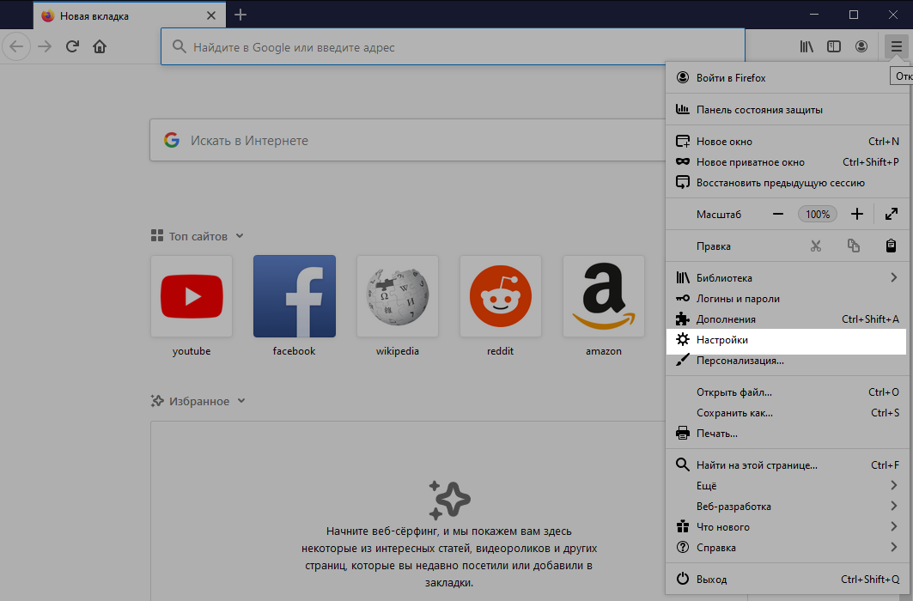Choose Печать... menu item
This screenshot has height=601, width=913.
[786, 434]
